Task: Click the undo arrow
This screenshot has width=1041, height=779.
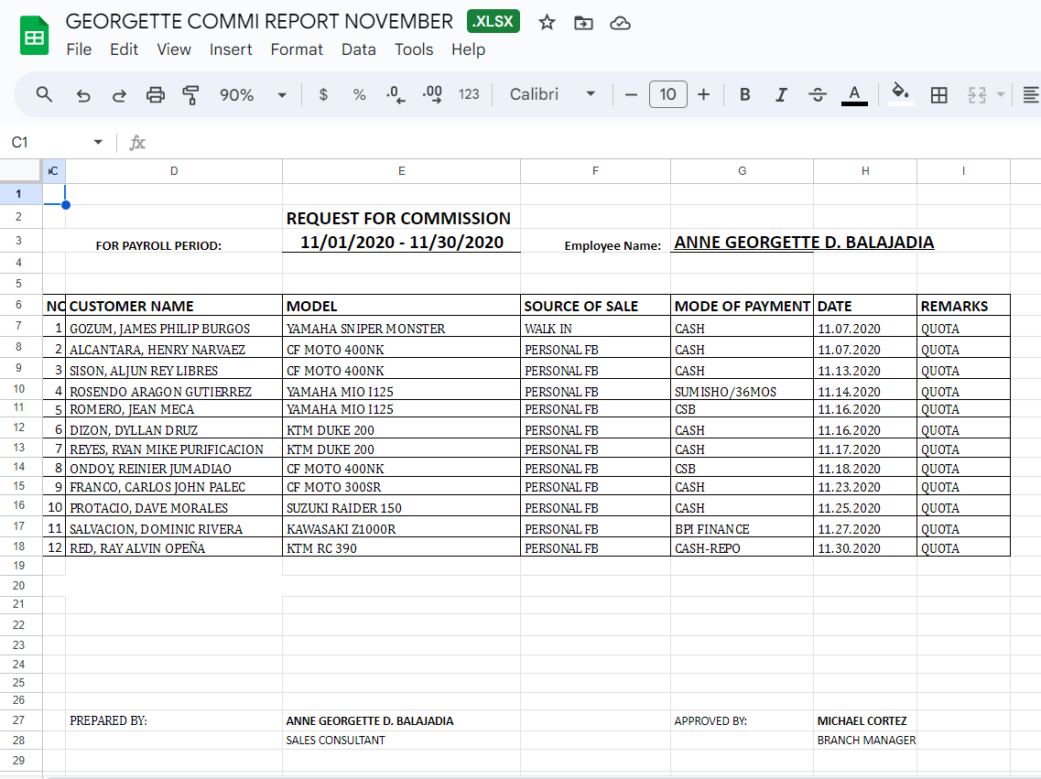Action: (x=83, y=95)
